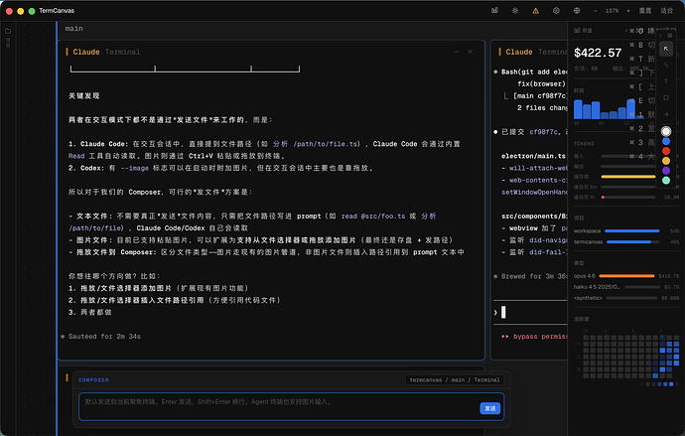Click the COMPOSER label
This screenshot has width=685, height=436.
click(93, 379)
